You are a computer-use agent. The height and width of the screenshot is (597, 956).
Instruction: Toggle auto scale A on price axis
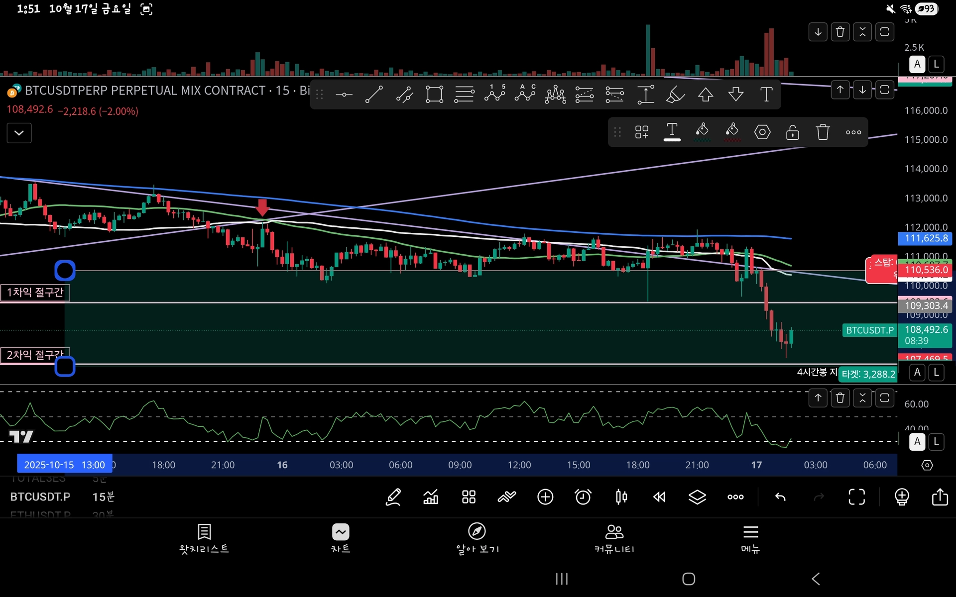[917, 372]
